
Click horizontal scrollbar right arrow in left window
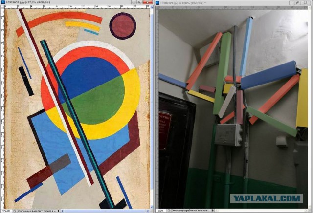point(148,211)
